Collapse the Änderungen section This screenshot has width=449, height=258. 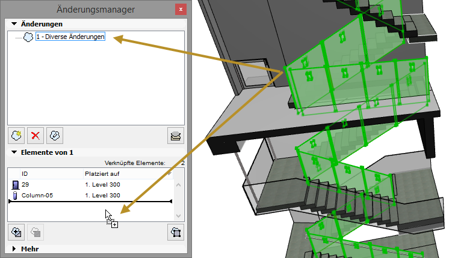14,24
